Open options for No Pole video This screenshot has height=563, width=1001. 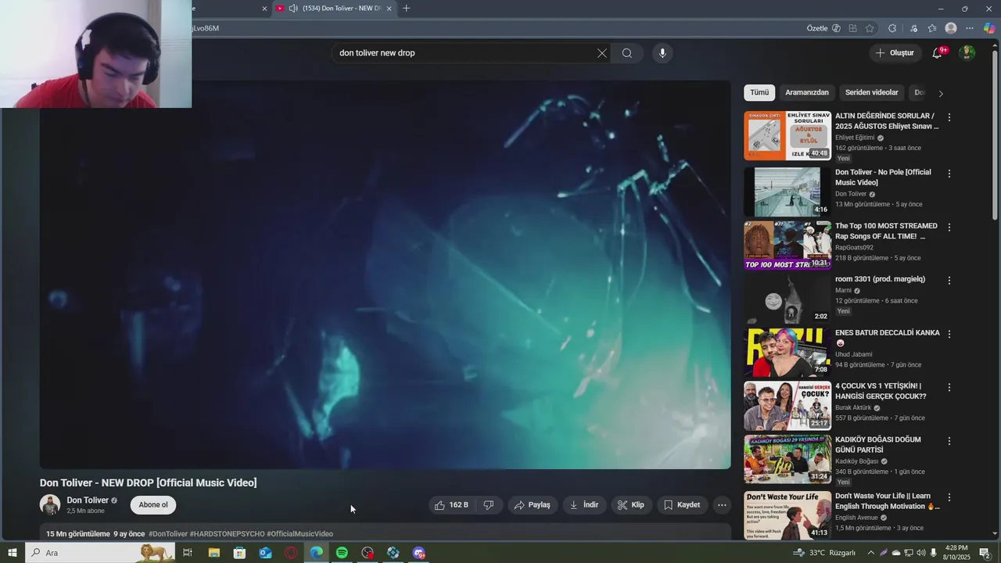(x=949, y=174)
